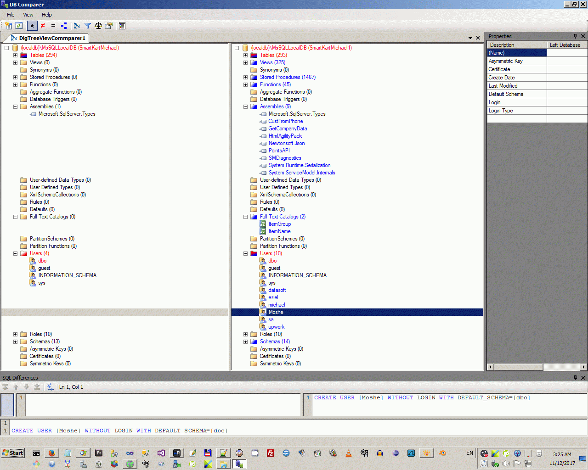Select the michael user in right tree
The width and height of the screenshot is (588, 470).
pos(277,305)
